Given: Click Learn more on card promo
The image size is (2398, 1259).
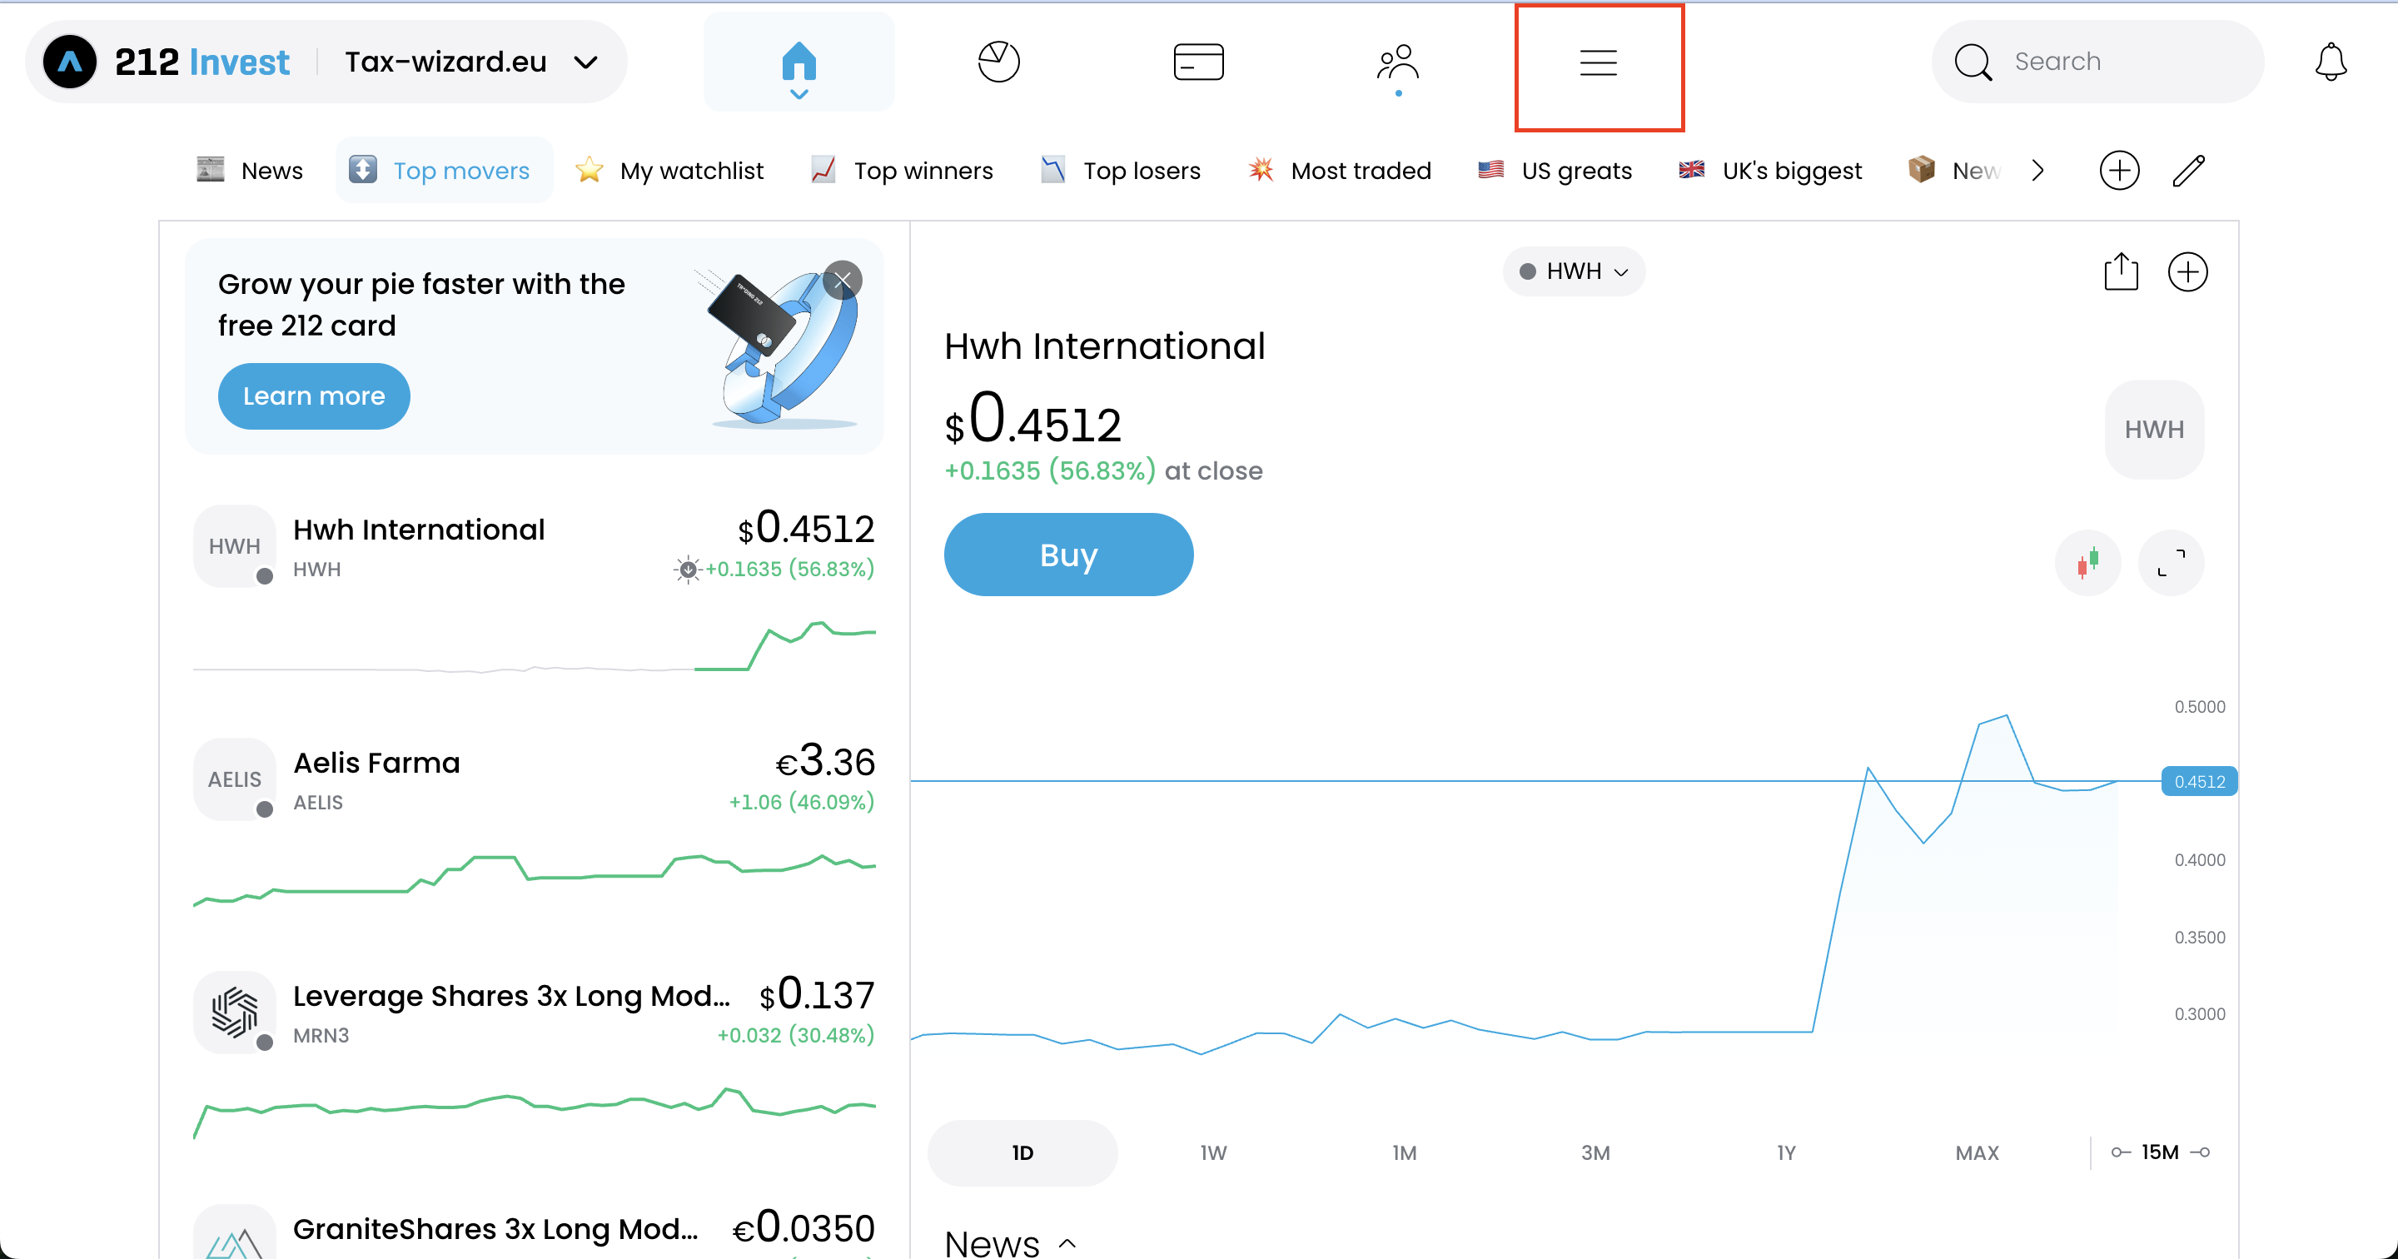Looking at the screenshot, I should (314, 396).
